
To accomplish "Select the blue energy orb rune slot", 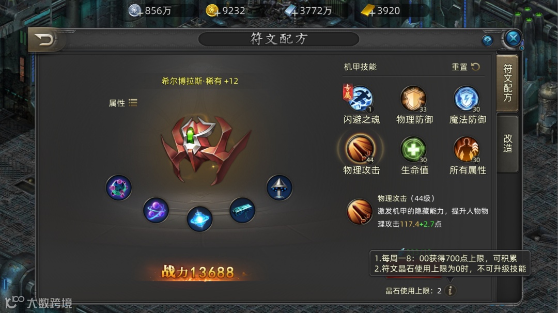I will tap(199, 219).
